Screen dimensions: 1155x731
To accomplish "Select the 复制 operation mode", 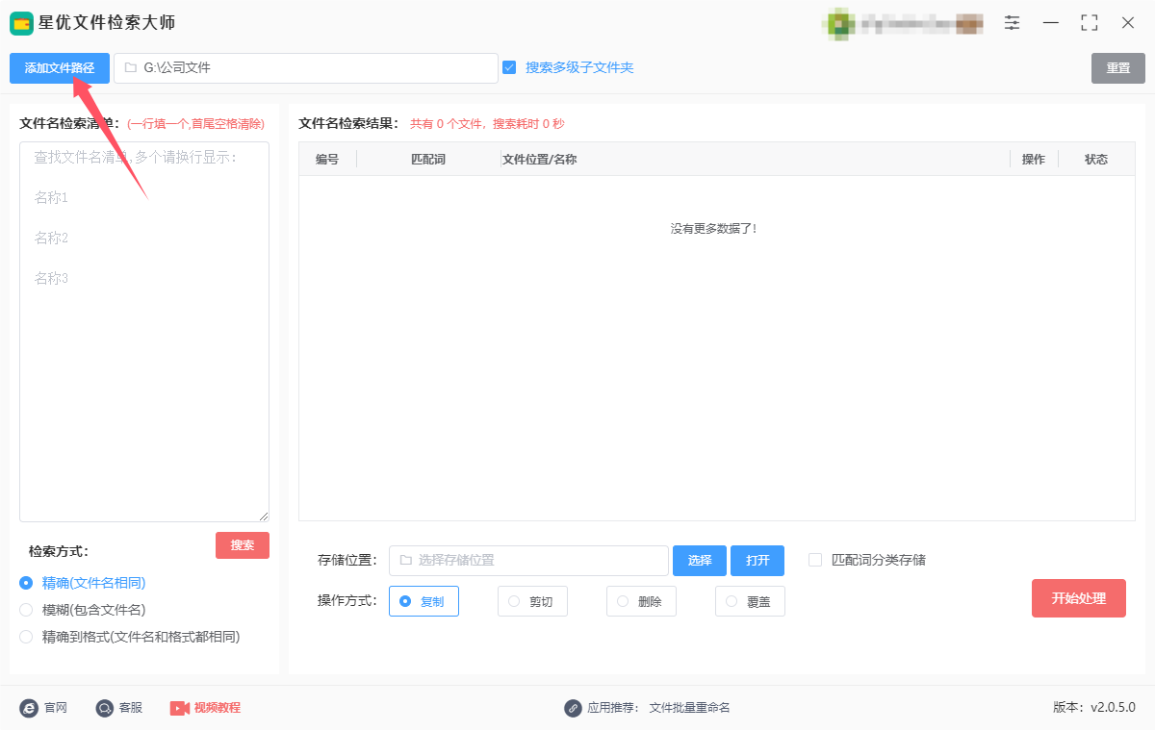I will point(423,601).
